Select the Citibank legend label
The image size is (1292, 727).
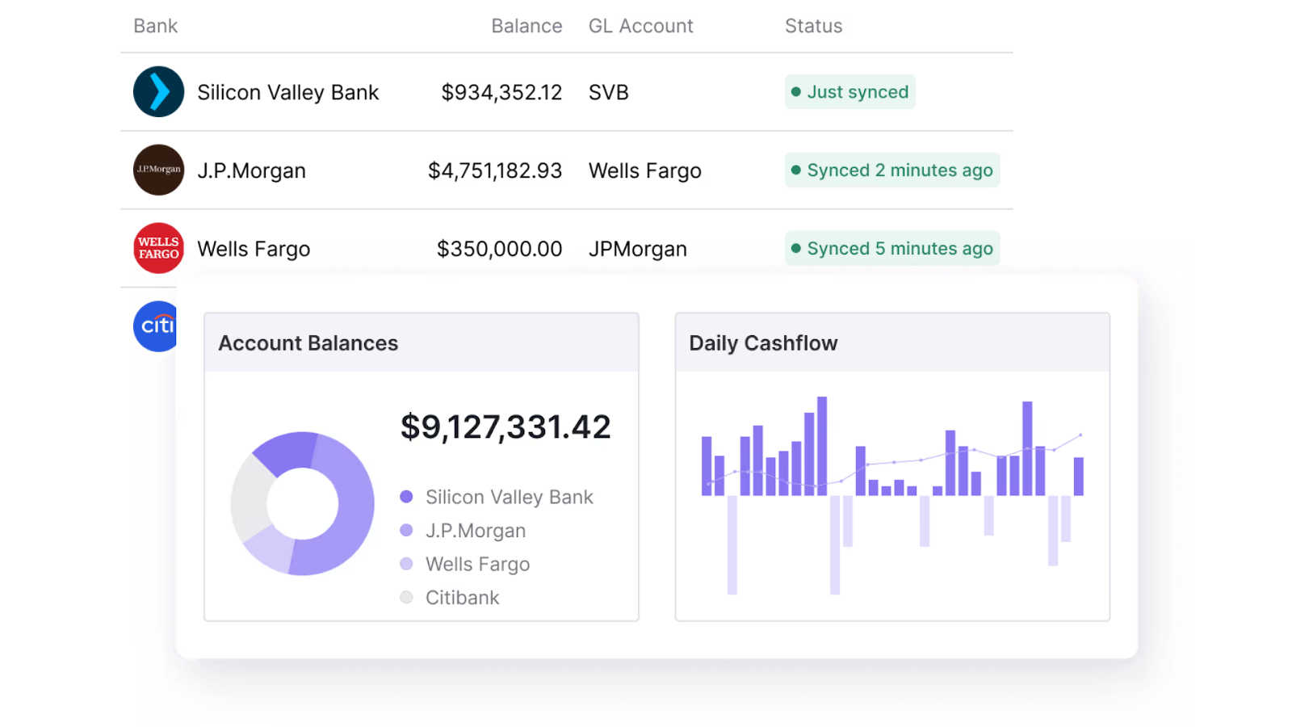[462, 598]
